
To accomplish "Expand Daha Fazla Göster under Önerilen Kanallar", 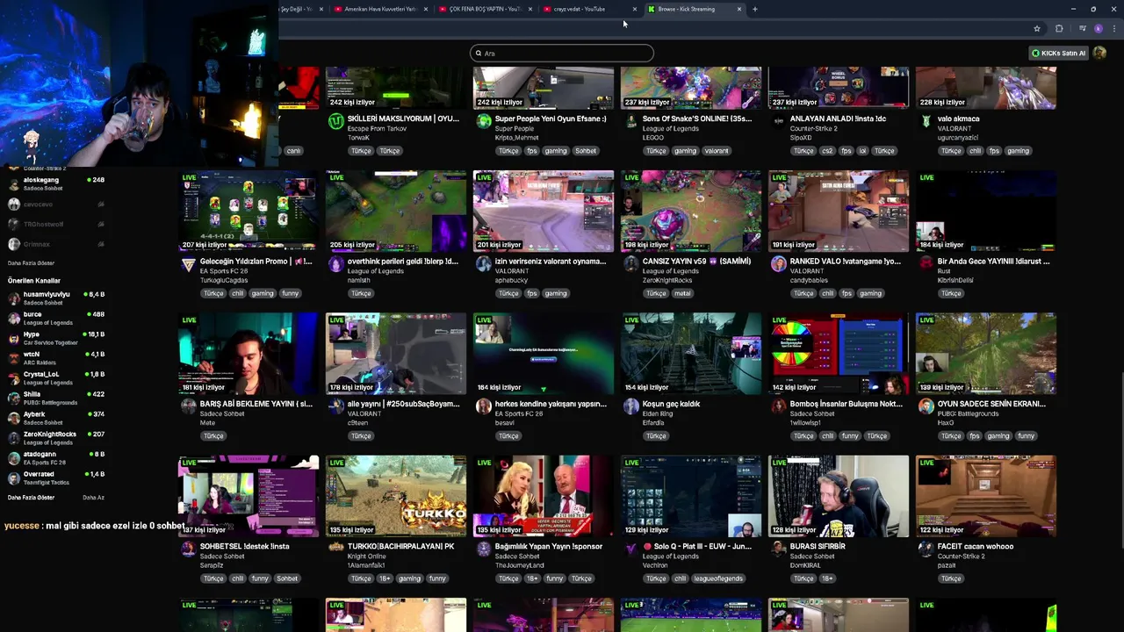I will [31, 498].
